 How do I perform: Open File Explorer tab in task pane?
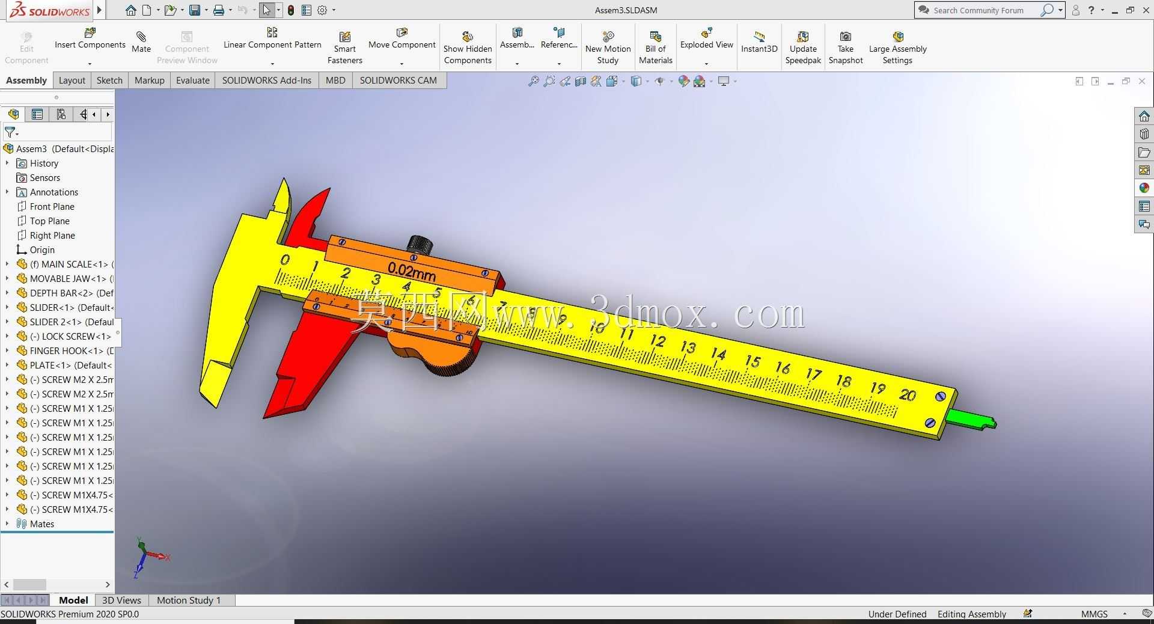tap(1144, 152)
